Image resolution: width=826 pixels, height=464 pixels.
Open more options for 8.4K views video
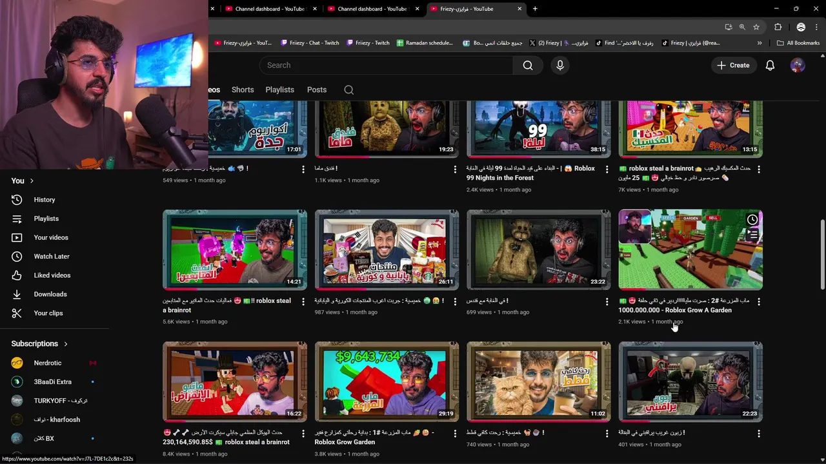point(303,434)
